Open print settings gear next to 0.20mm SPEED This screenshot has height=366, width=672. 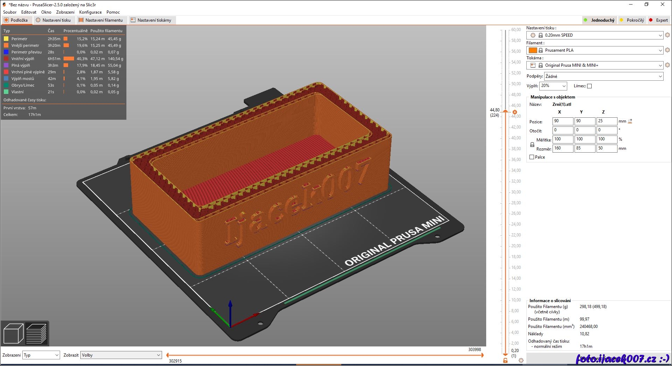click(x=667, y=35)
